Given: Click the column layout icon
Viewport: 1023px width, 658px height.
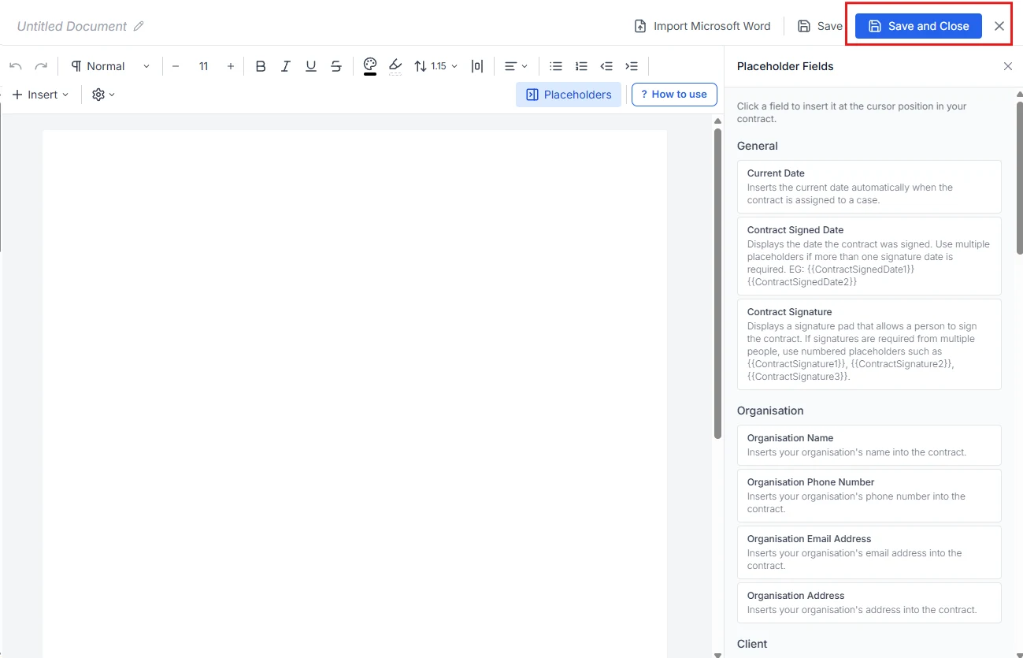Looking at the screenshot, I should point(477,66).
